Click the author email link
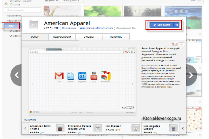The height and width of the screenshot is (139, 209). coord(96,28)
